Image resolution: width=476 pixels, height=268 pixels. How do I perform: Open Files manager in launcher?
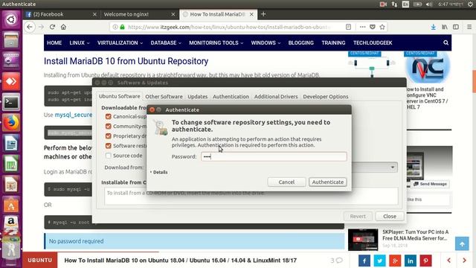11,39
